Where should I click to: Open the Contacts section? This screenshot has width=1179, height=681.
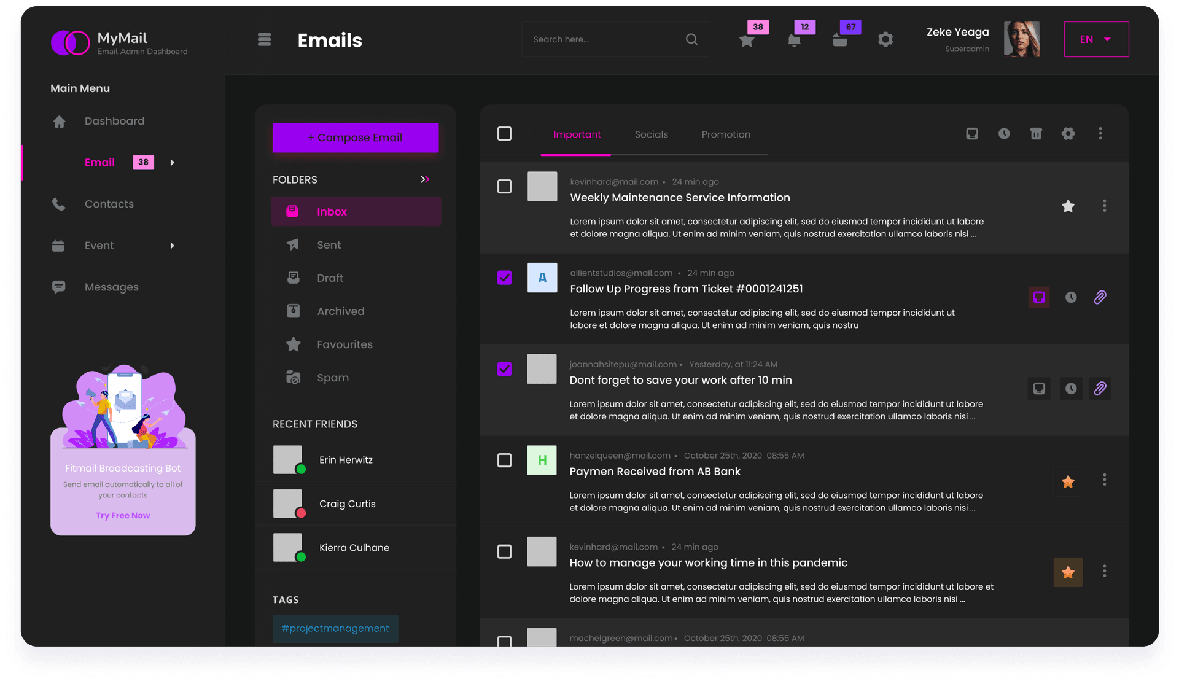tap(109, 204)
